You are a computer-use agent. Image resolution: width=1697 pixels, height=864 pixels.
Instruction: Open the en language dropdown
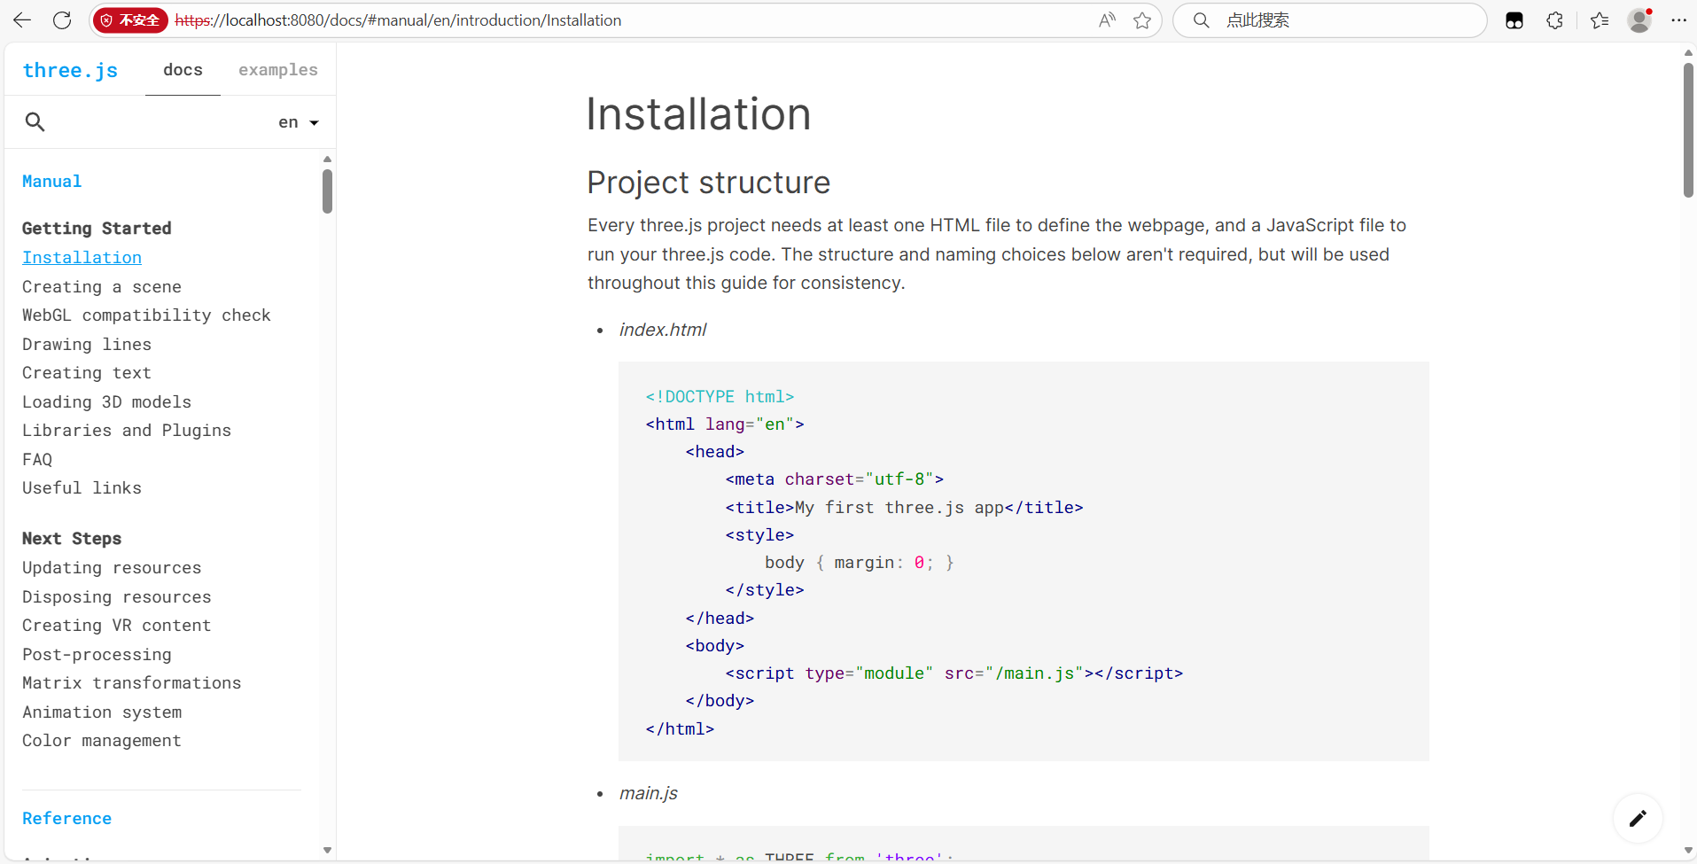[299, 122]
